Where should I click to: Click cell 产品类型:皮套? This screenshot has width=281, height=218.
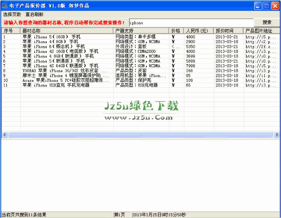coord(131,71)
